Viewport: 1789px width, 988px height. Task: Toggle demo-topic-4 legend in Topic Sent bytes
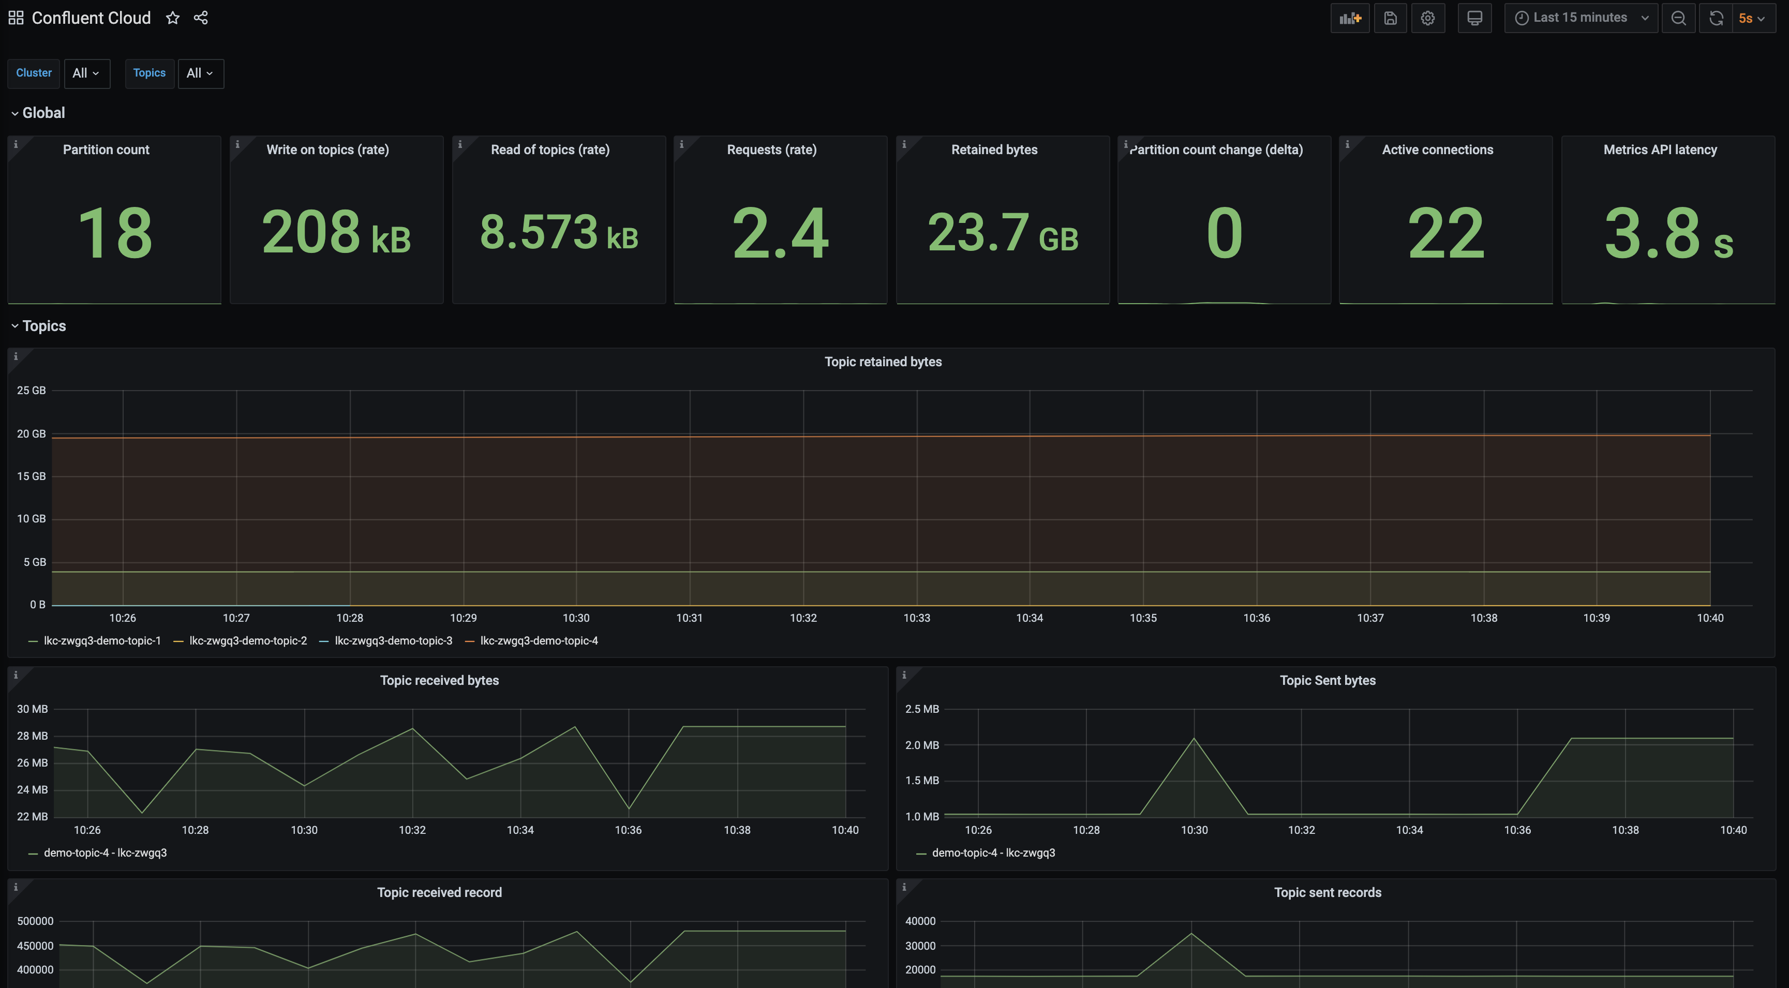tap(993, 852)
